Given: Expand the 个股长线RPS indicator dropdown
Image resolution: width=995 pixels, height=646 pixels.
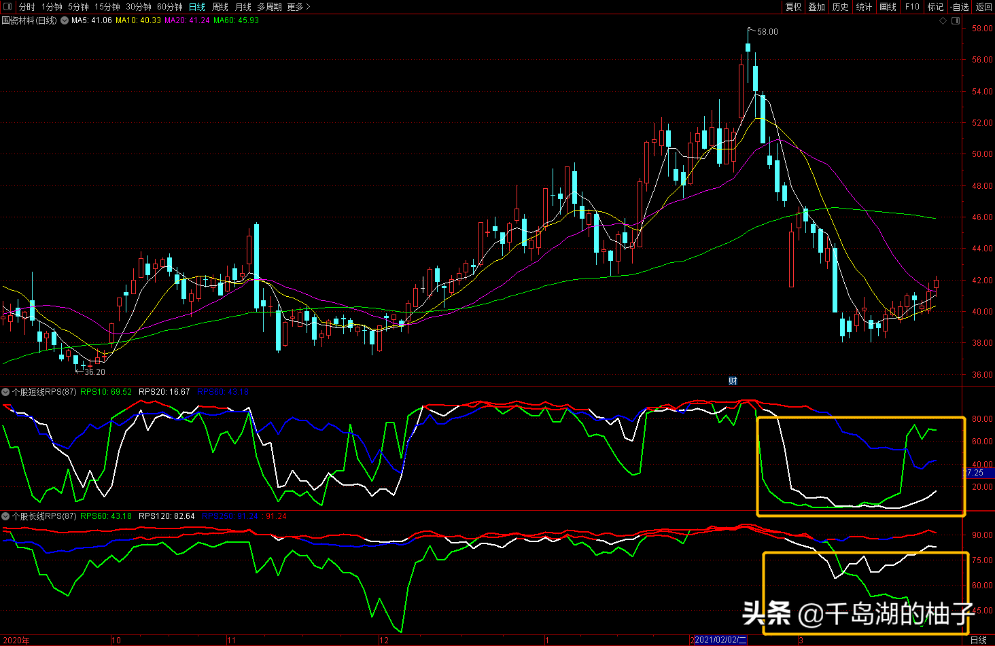Looking at the screenshot, I should click(x=5, y=516).
